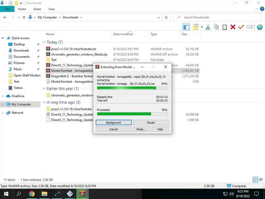This screenshot has height=199, width=265.
Task: Collapse the Earlier this year (1) group
Action: [44, 89]
